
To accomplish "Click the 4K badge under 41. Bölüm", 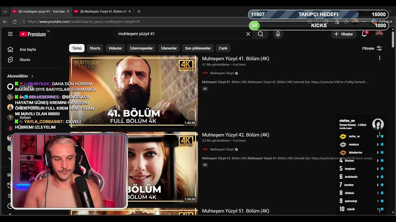I will pos(205,89).
